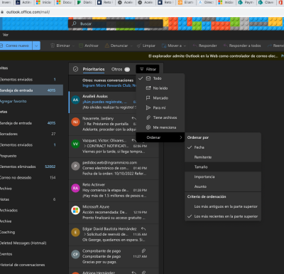
Task: Click the Denunciar warning icon
Action: (107, 46)
